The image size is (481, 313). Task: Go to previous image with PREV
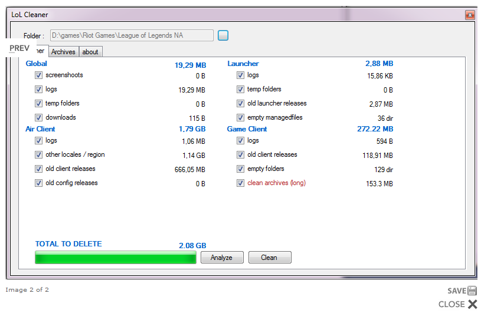click(19, 48)
